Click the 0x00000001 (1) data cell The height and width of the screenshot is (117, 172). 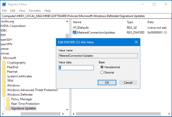click(x=157, y=33)
